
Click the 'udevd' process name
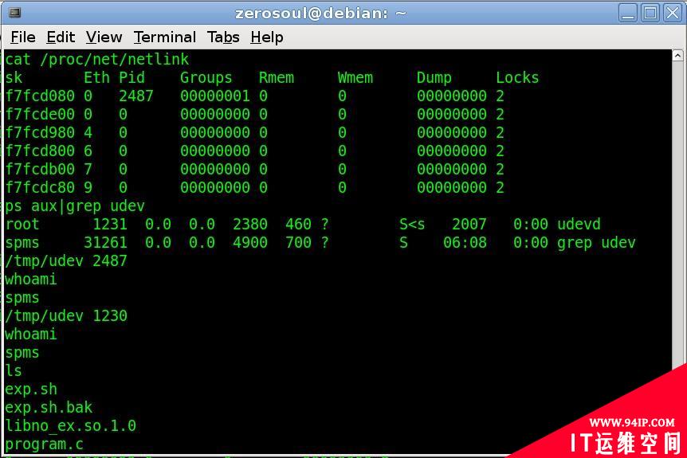(x=579, y=224)
